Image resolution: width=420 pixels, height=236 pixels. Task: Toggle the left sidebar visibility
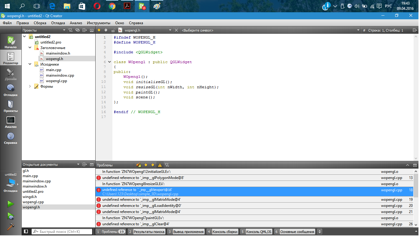(x=26, y=232)
